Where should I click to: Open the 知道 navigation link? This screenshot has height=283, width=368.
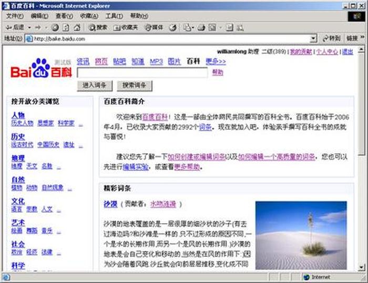click(x=138, y=61)
